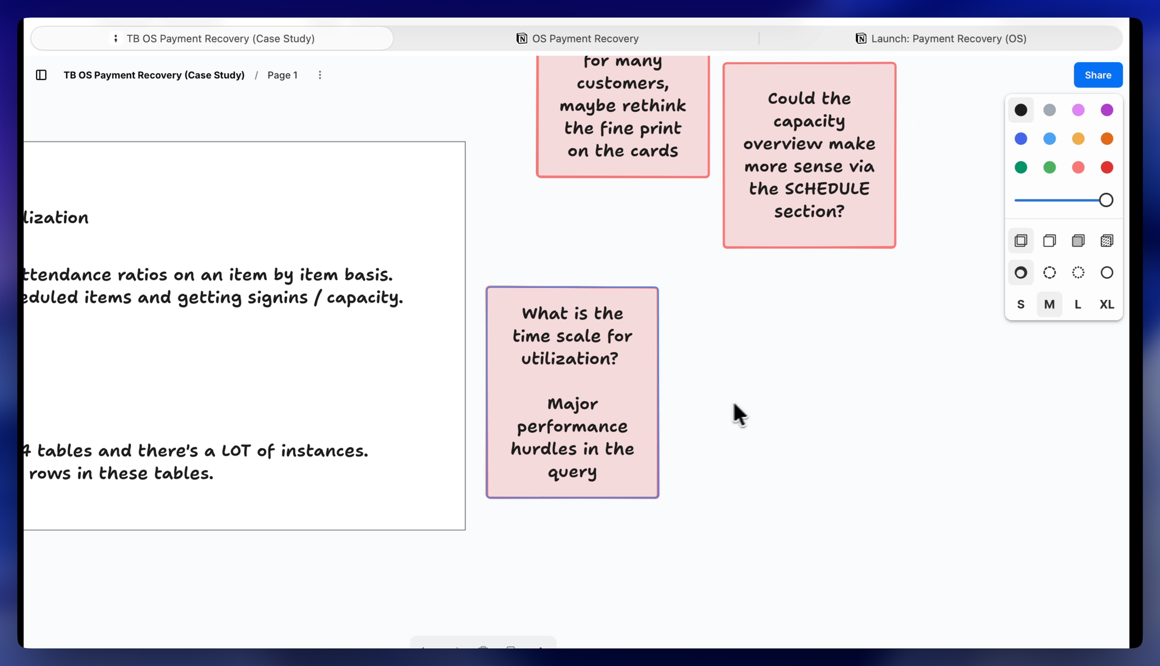Toggle the sidebar panel icon
The height and width of the screenshot is (666, 1160).
(x=41, y=75)
